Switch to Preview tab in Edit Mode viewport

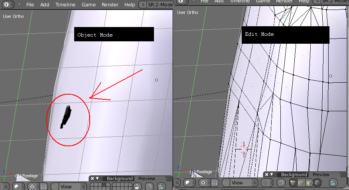321,174
